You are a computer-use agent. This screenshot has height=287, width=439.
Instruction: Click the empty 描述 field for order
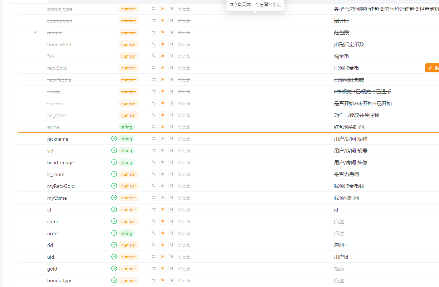[x=339, y=233]
